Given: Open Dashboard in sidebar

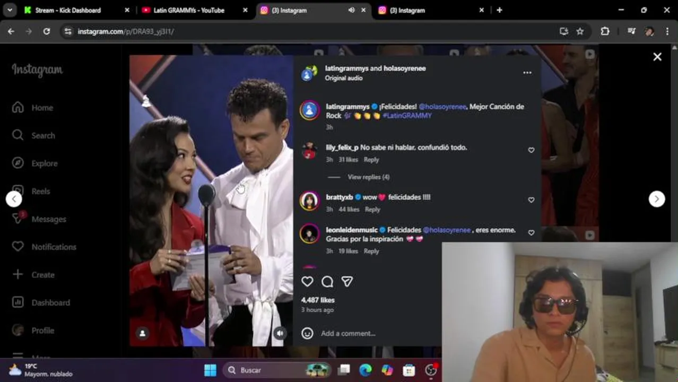Looking at the screenshot, I should (x=41, y=302).
